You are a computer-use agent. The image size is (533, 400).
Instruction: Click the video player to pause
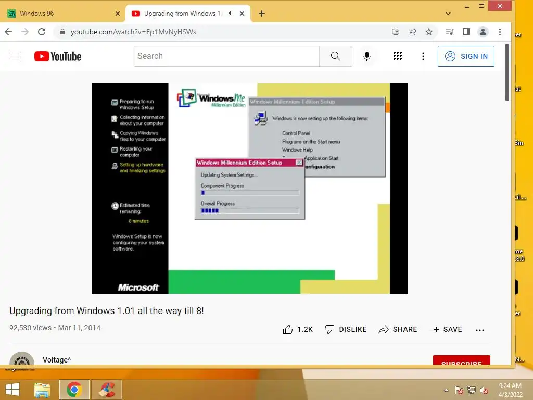250,189
